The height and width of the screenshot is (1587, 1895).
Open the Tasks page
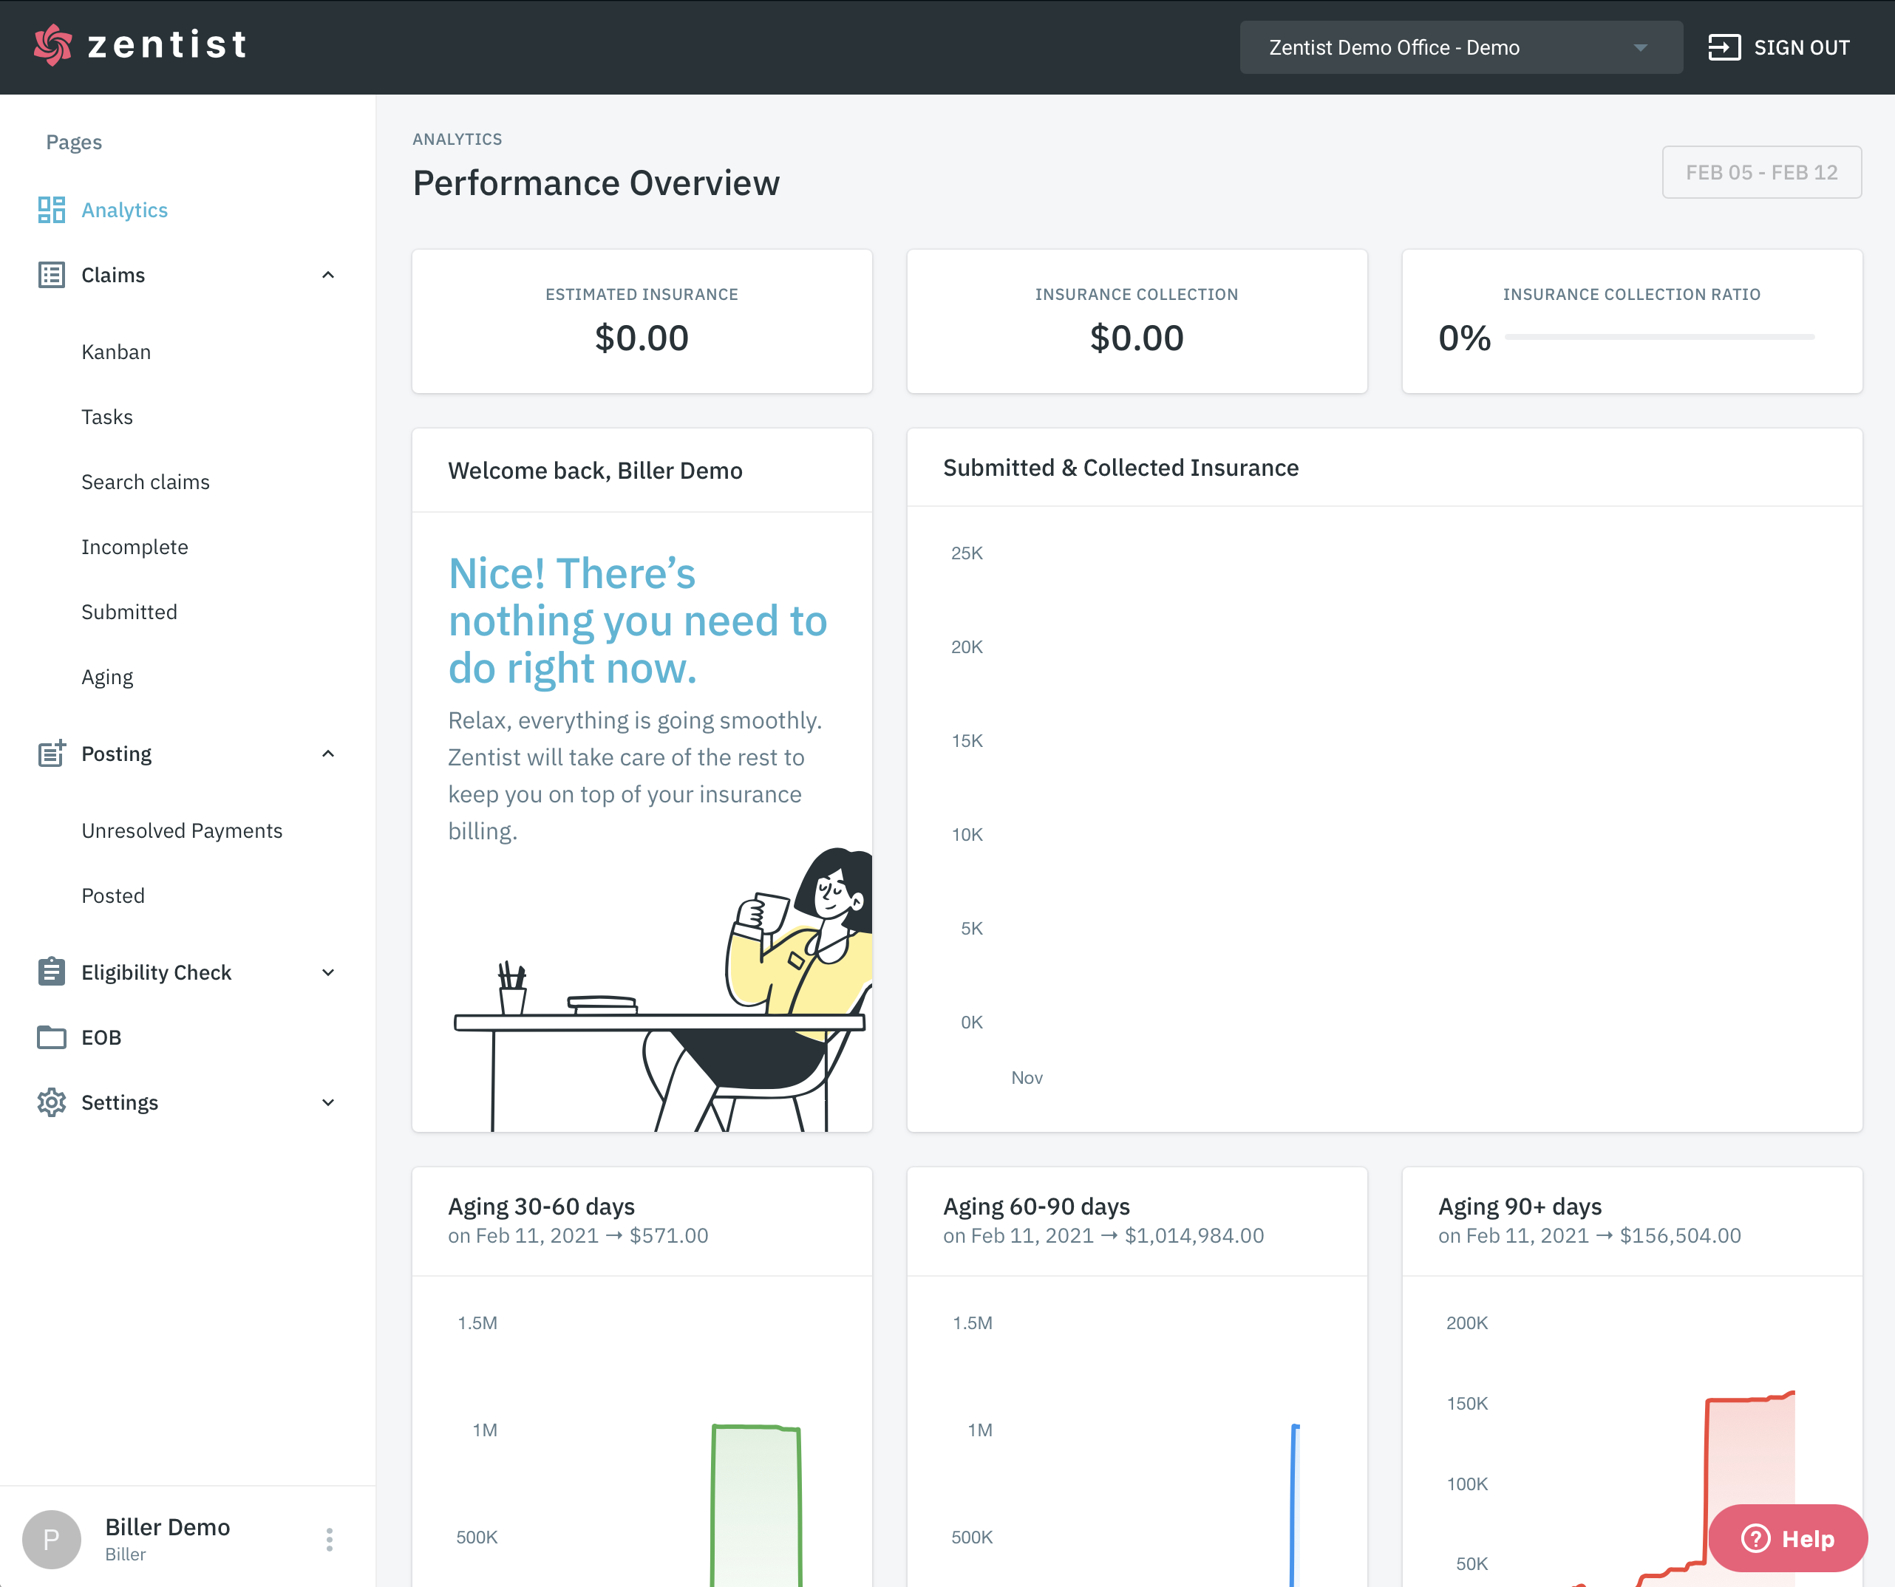[x=107, y=417]
